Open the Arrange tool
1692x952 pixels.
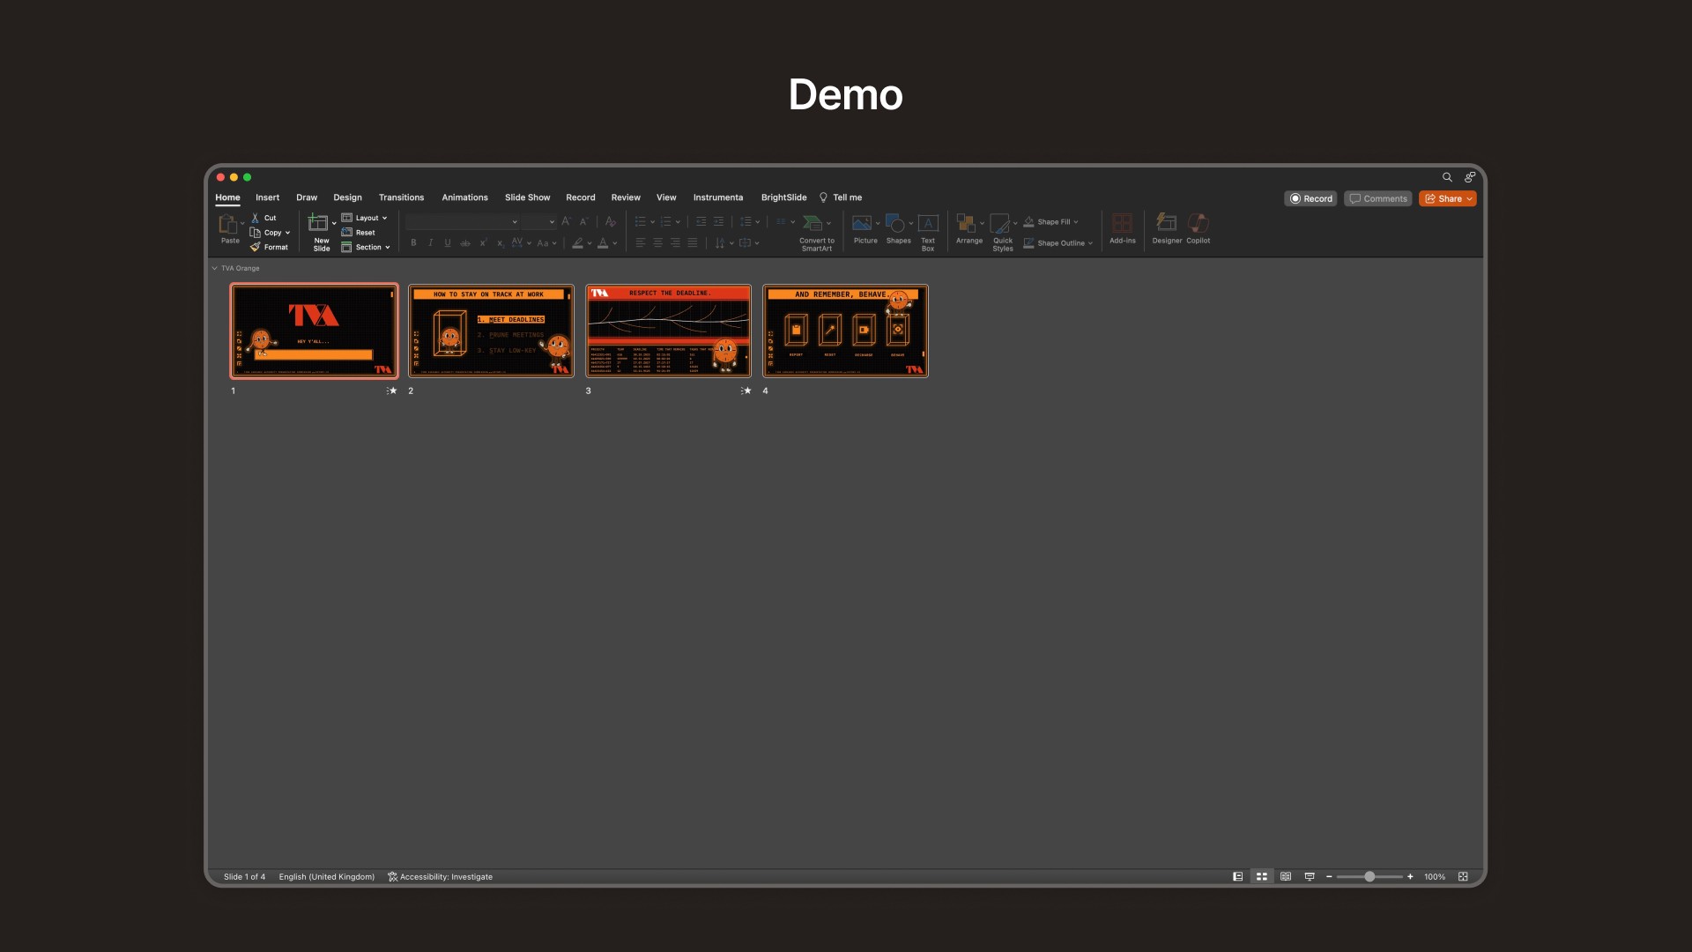(x=966, y=223)
